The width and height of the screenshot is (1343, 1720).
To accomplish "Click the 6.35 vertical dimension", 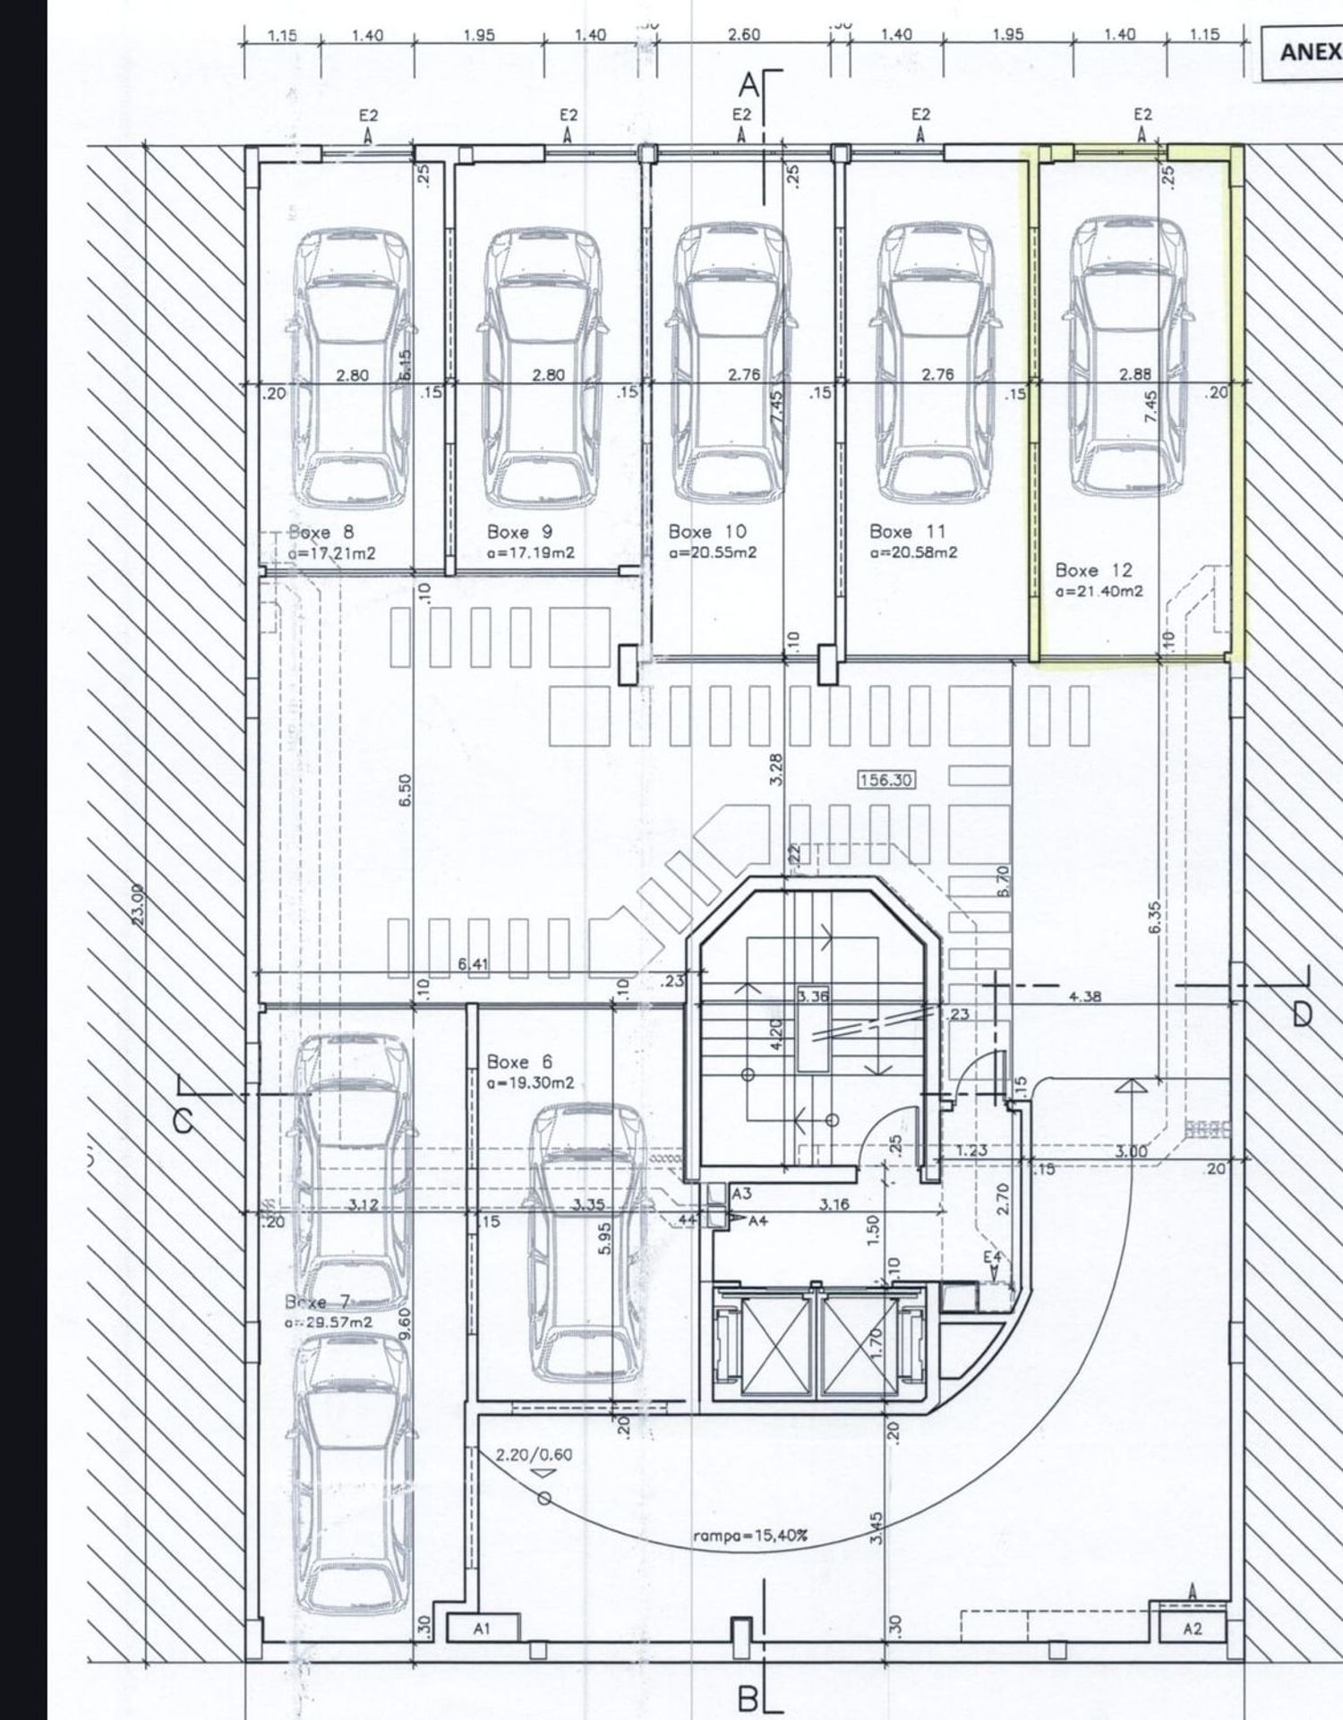I will 1155,918.
